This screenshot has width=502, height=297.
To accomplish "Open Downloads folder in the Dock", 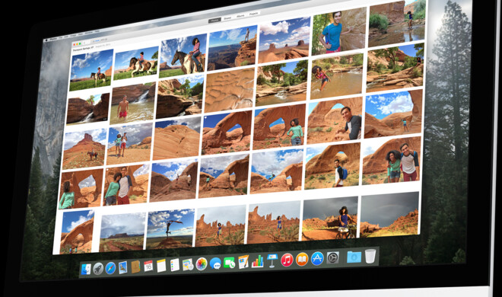I will (354, 257).
